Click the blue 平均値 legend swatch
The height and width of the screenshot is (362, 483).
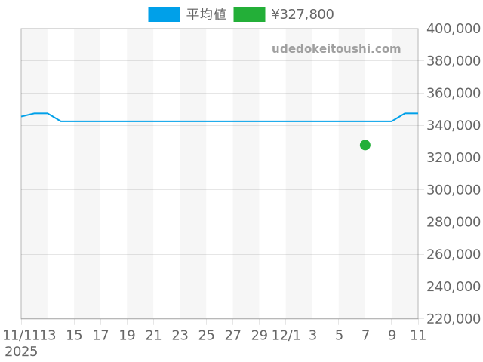point(164,14)
